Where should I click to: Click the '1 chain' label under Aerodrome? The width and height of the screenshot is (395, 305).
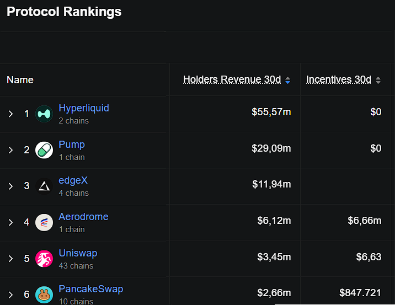point(72,229)
